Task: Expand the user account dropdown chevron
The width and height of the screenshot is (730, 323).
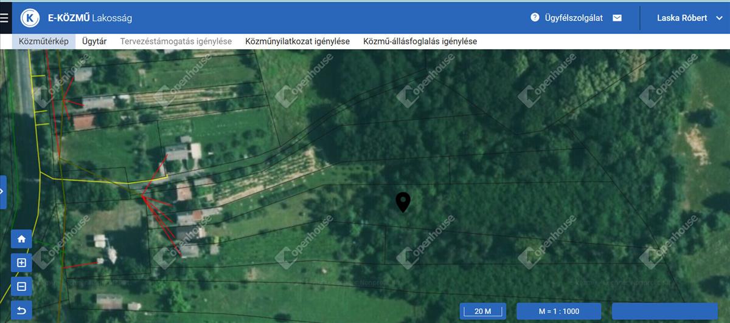Action: tap(719, 18)
